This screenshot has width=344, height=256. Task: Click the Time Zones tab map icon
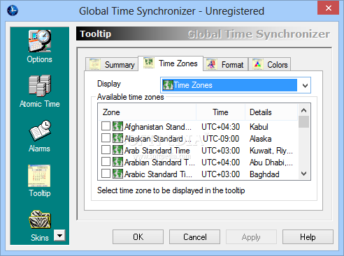[149, 63]
